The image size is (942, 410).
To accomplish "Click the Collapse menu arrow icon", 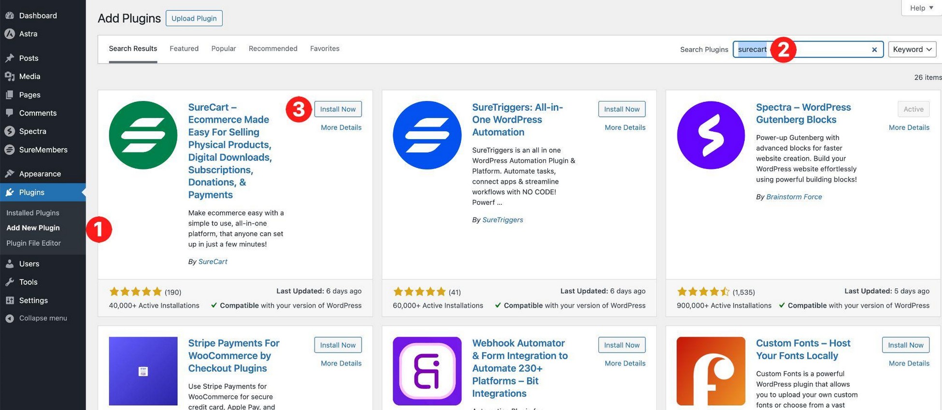I will (10, 318).
